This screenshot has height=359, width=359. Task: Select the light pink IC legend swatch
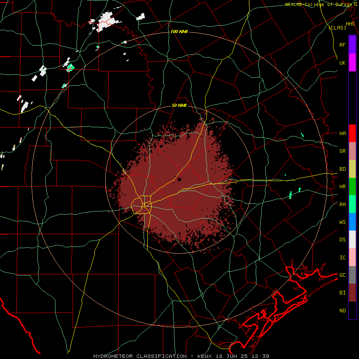tap(352, 257)
